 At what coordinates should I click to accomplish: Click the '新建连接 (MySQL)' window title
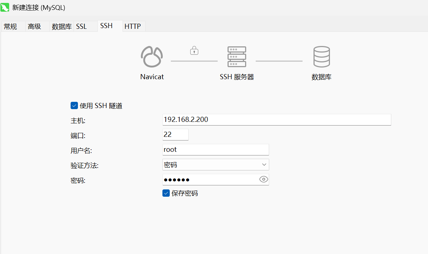[x=39, y=8]
